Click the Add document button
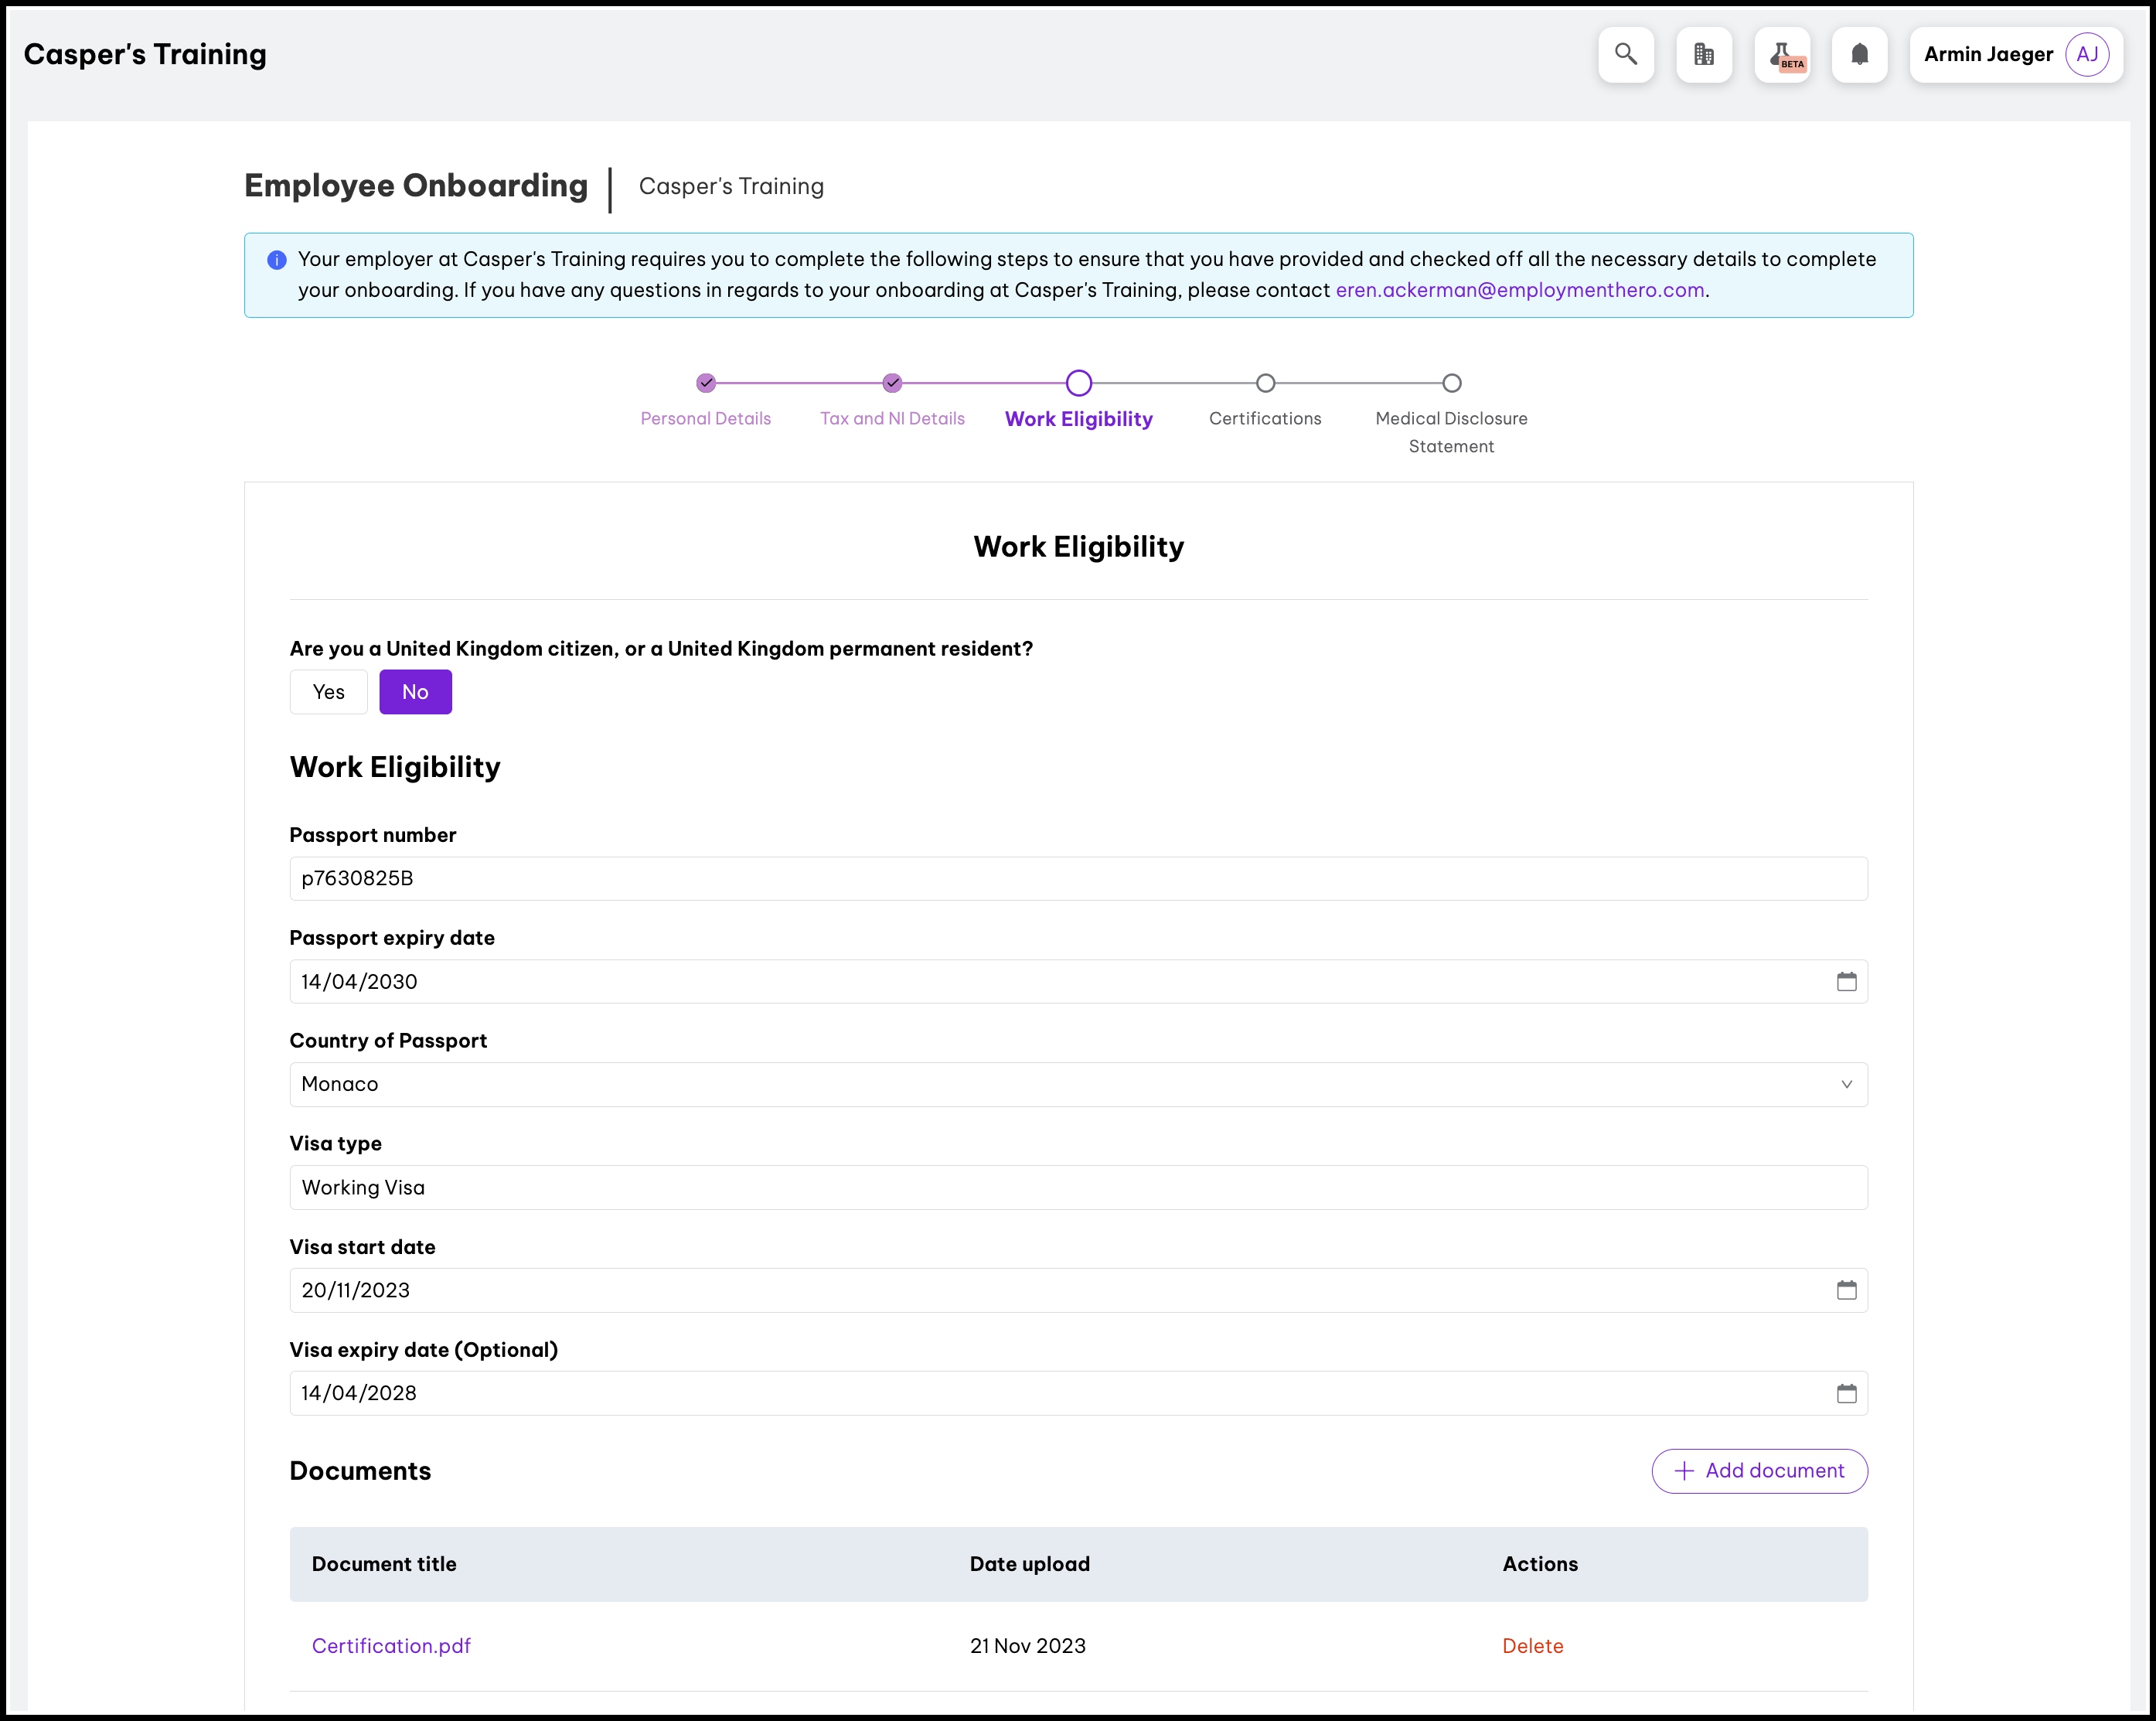This screenshot has height=1721, width=2156. pos(1758,1471)
